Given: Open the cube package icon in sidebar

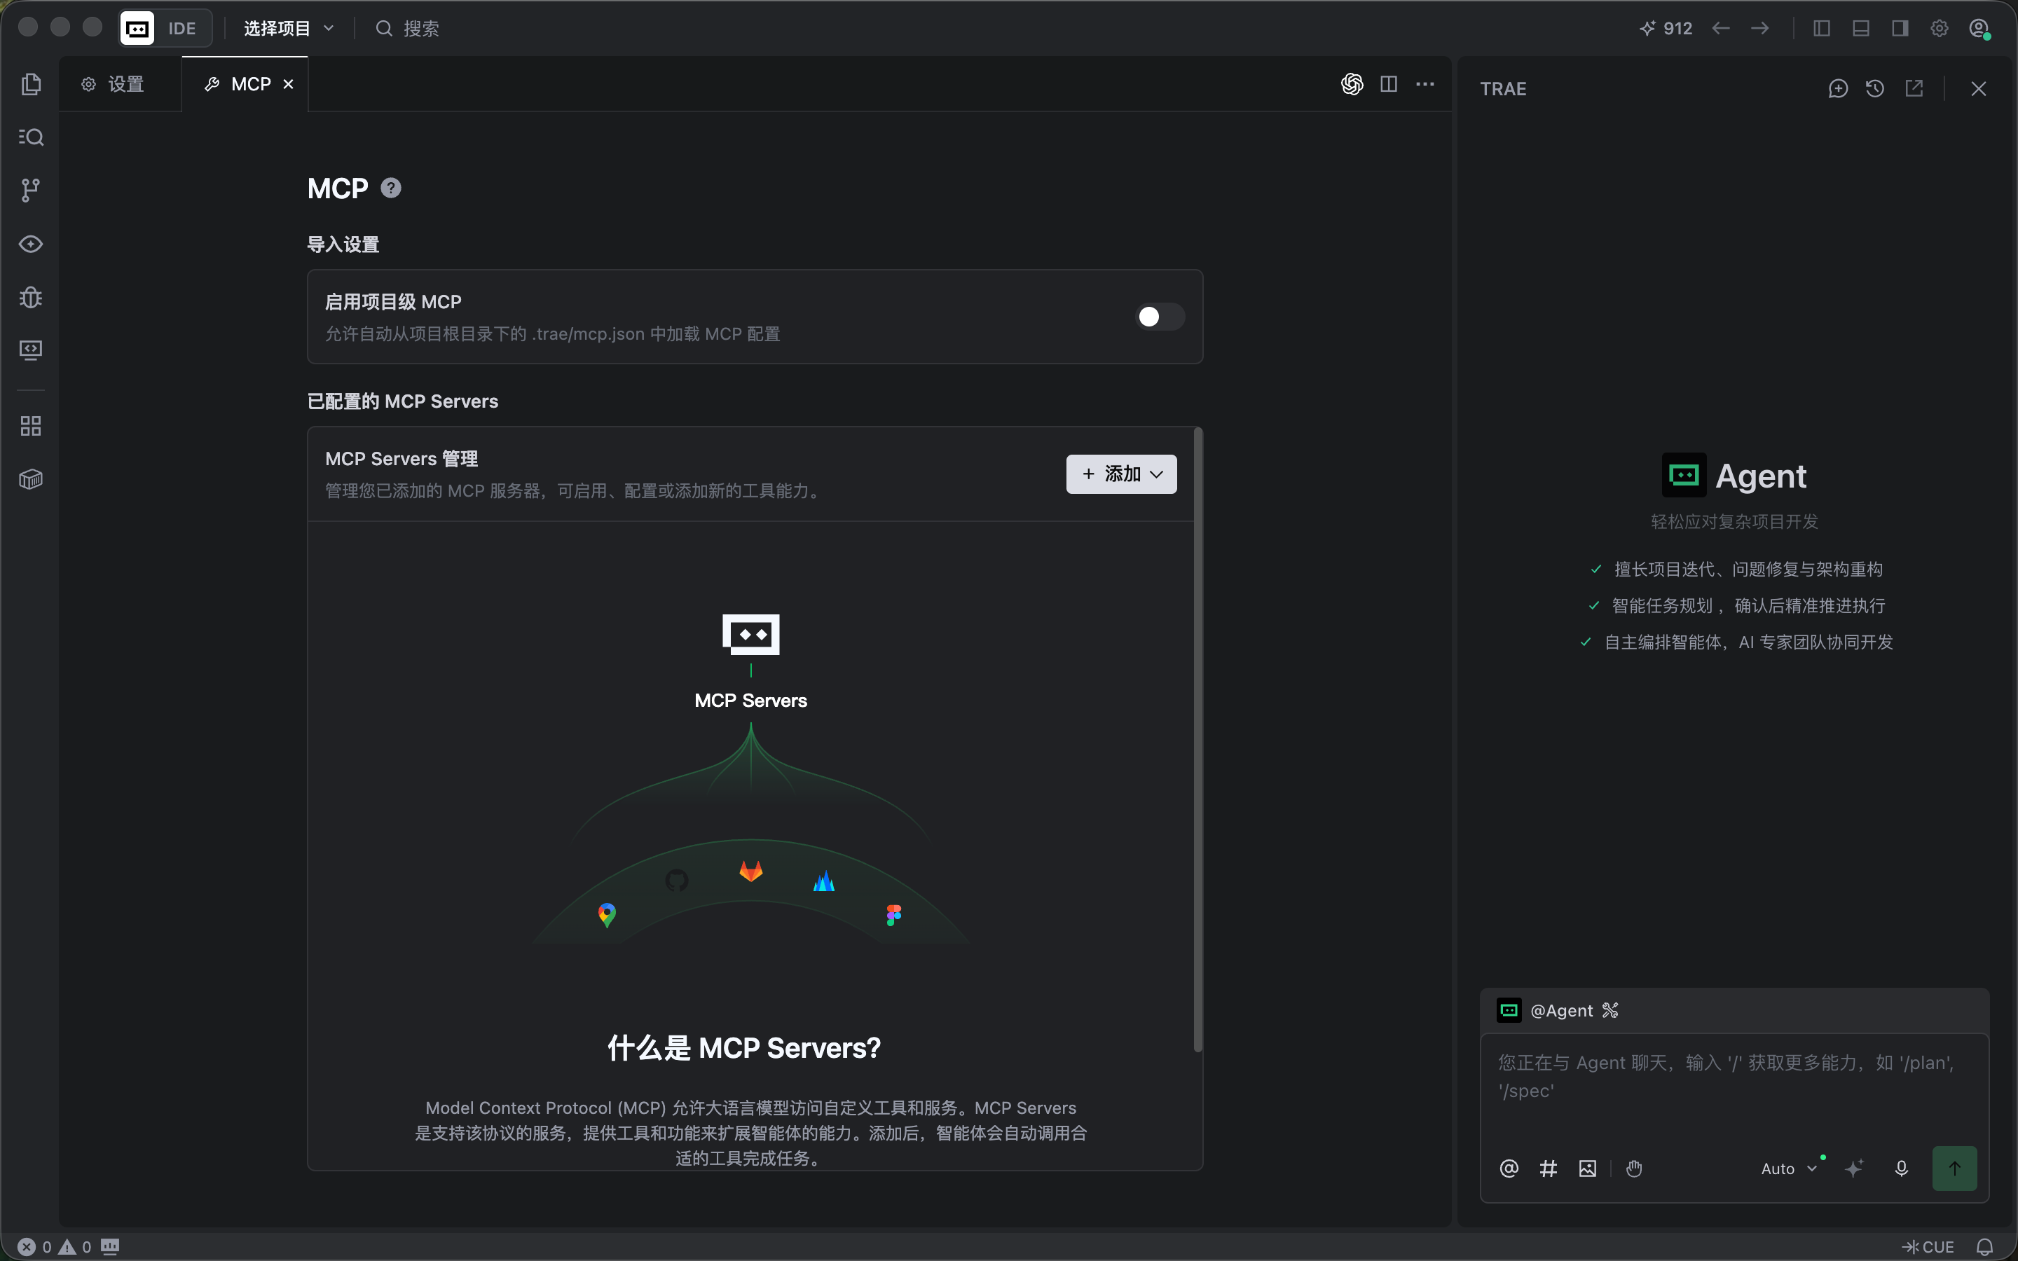Looking at the screenshot, I should (31, 480).
